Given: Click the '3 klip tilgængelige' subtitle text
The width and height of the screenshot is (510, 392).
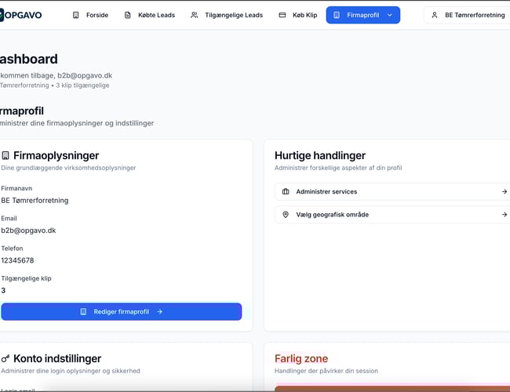Looking at the screenshot, I should pyautogui.click(x=82, y=85).
